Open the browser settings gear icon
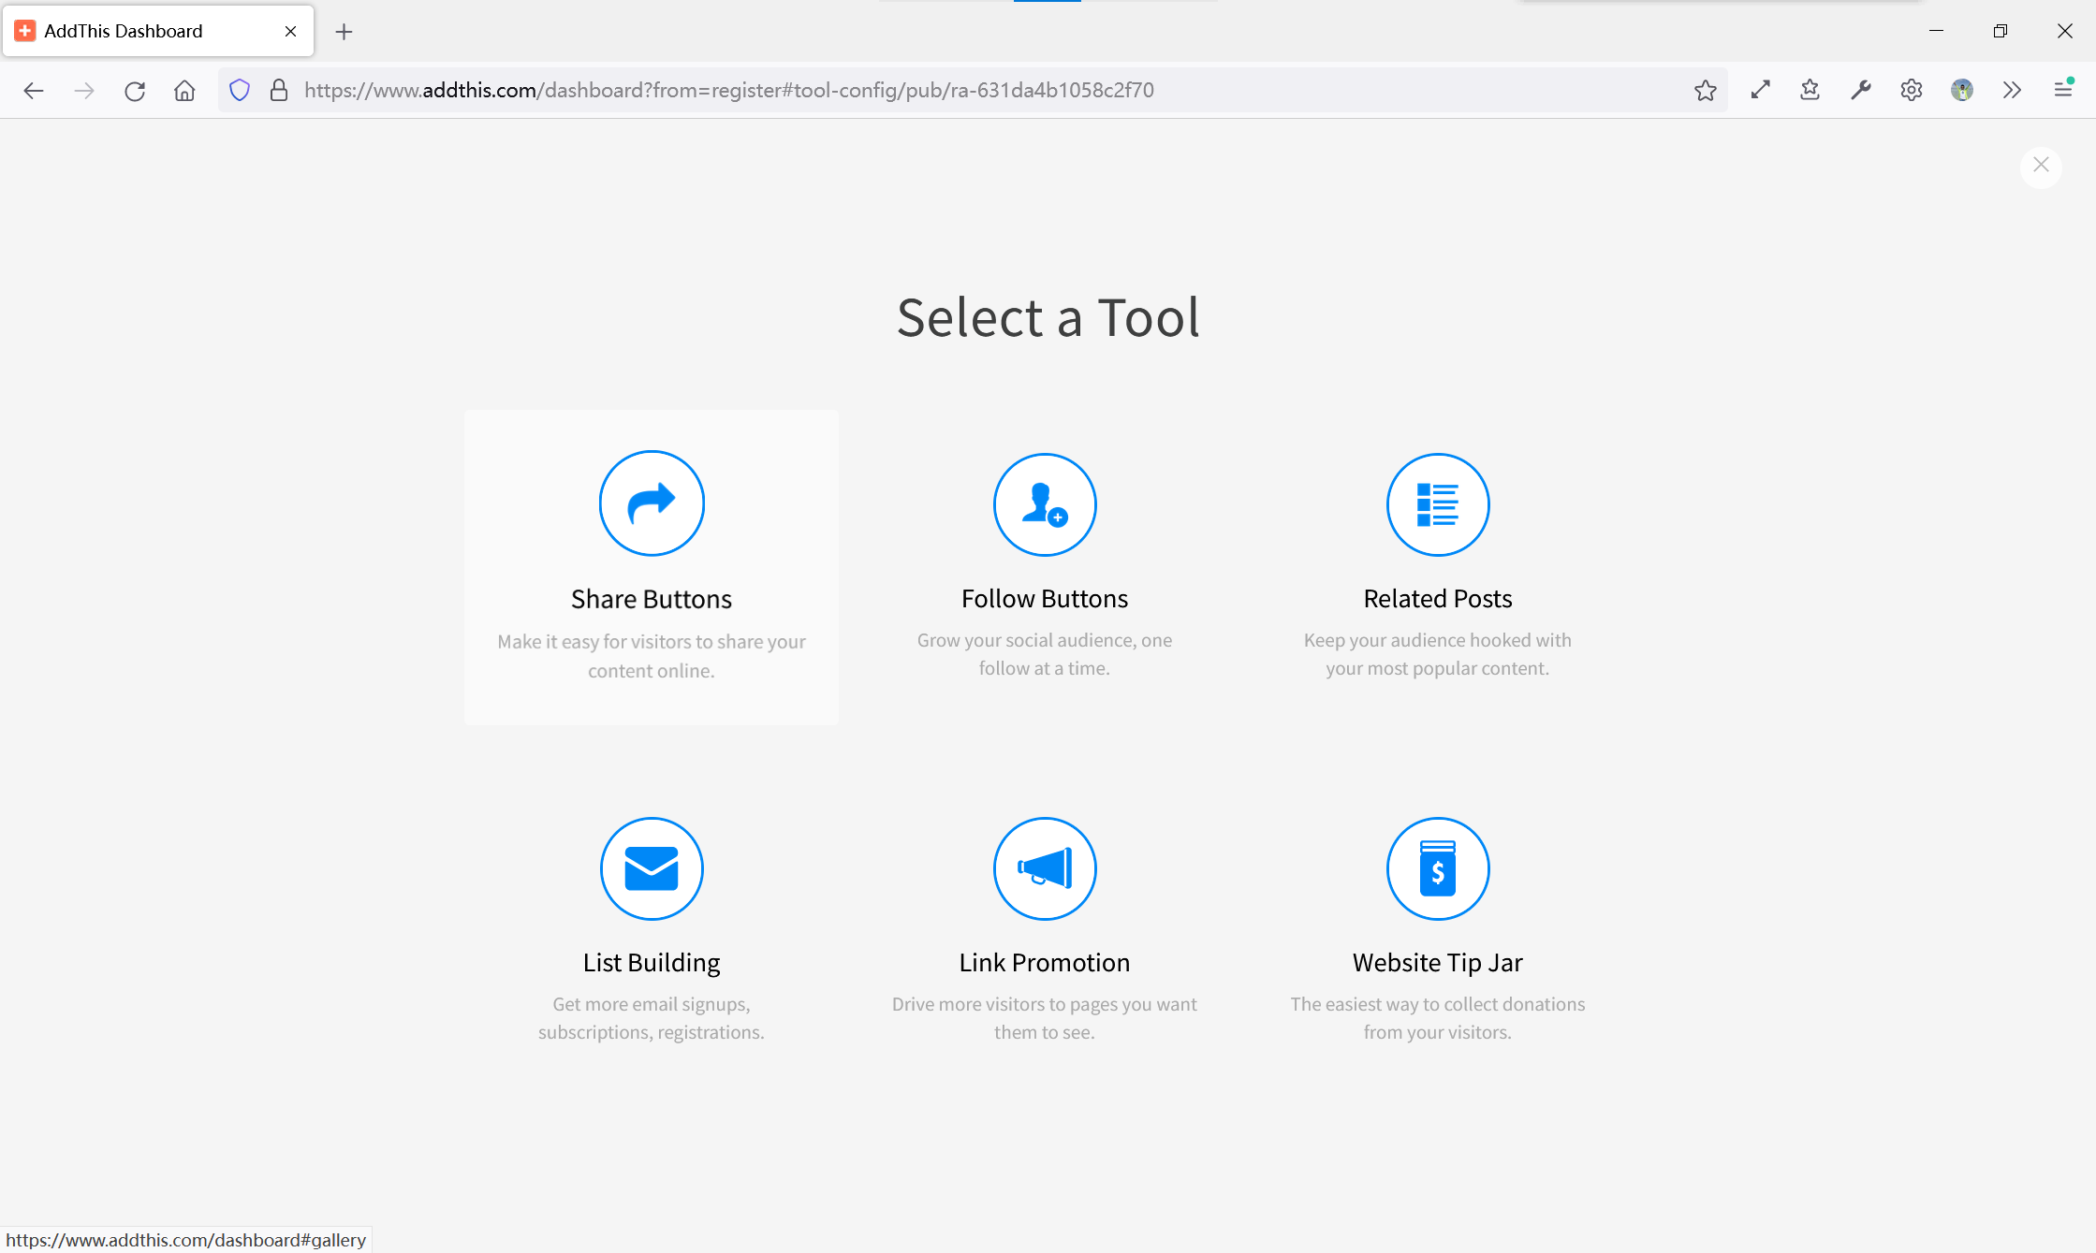The width and height of the screenshot is (2096, 1253). tap(1911, 90)
